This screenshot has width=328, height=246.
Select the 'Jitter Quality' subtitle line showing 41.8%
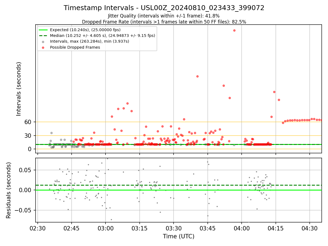coord(164,16)
